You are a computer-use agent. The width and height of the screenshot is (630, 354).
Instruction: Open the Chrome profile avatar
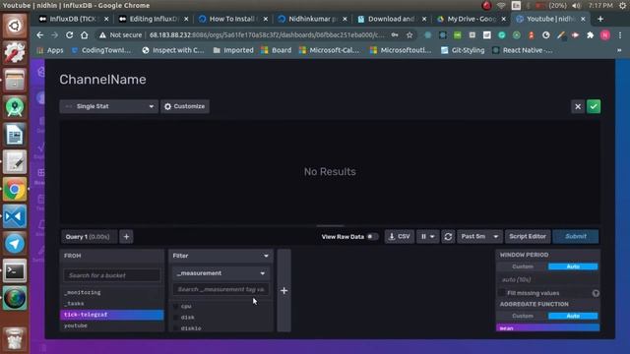click(605, 35)
